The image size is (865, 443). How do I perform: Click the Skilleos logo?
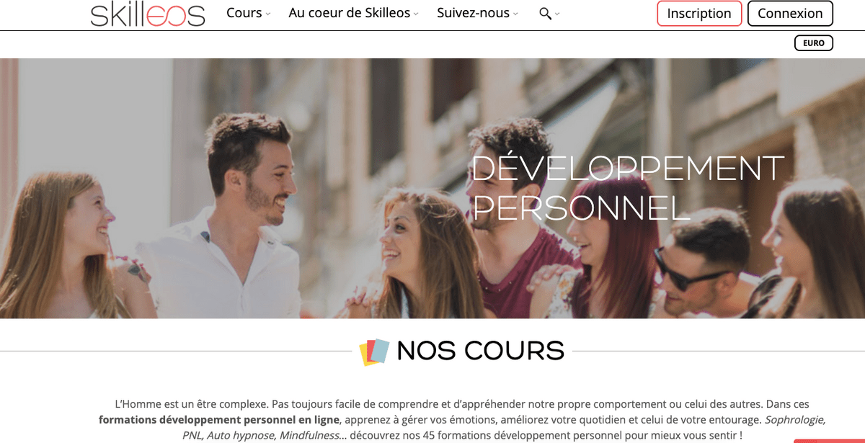tap(148, 14)
